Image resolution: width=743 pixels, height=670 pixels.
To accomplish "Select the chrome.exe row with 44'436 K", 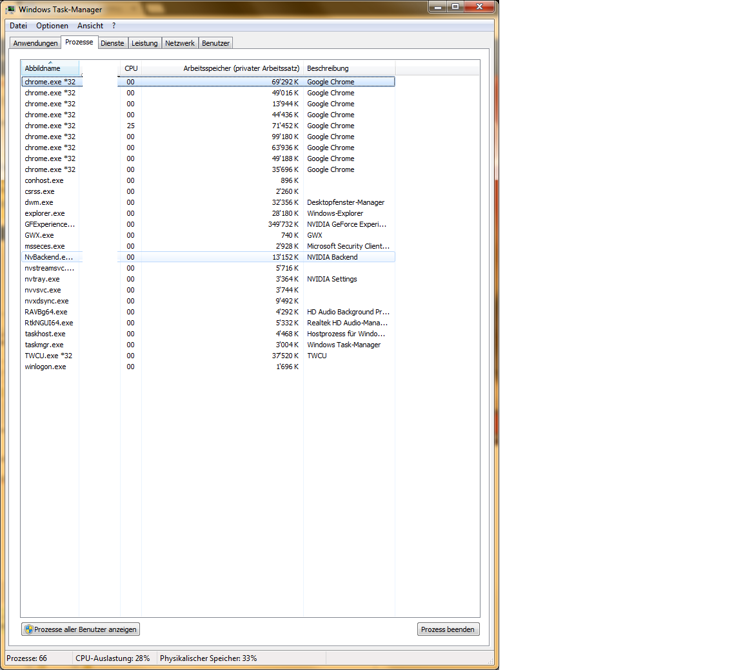I will pyautogui.click(x=208, y=115).
